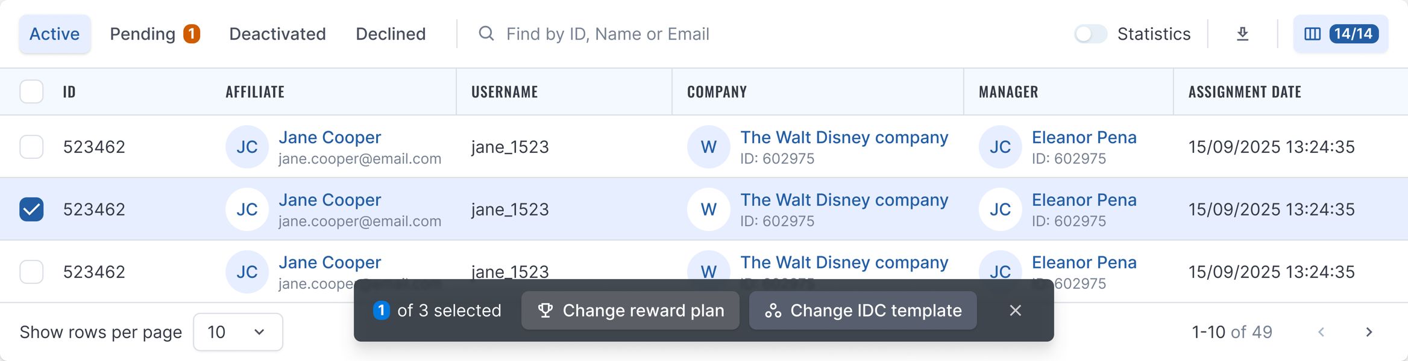The image size is (1408, 361).
Task: Check the select-all header checkbox
Action: (x=31, y=91)
